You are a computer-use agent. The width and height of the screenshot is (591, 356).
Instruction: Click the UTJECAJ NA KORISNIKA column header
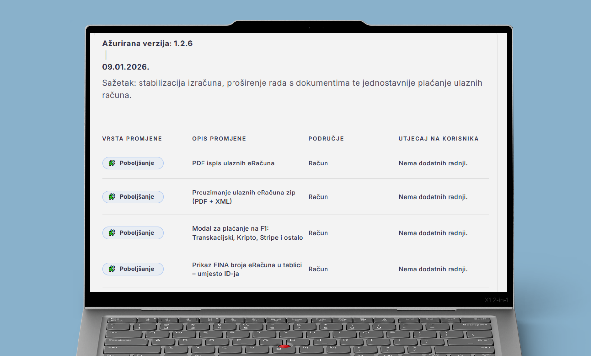438,138
